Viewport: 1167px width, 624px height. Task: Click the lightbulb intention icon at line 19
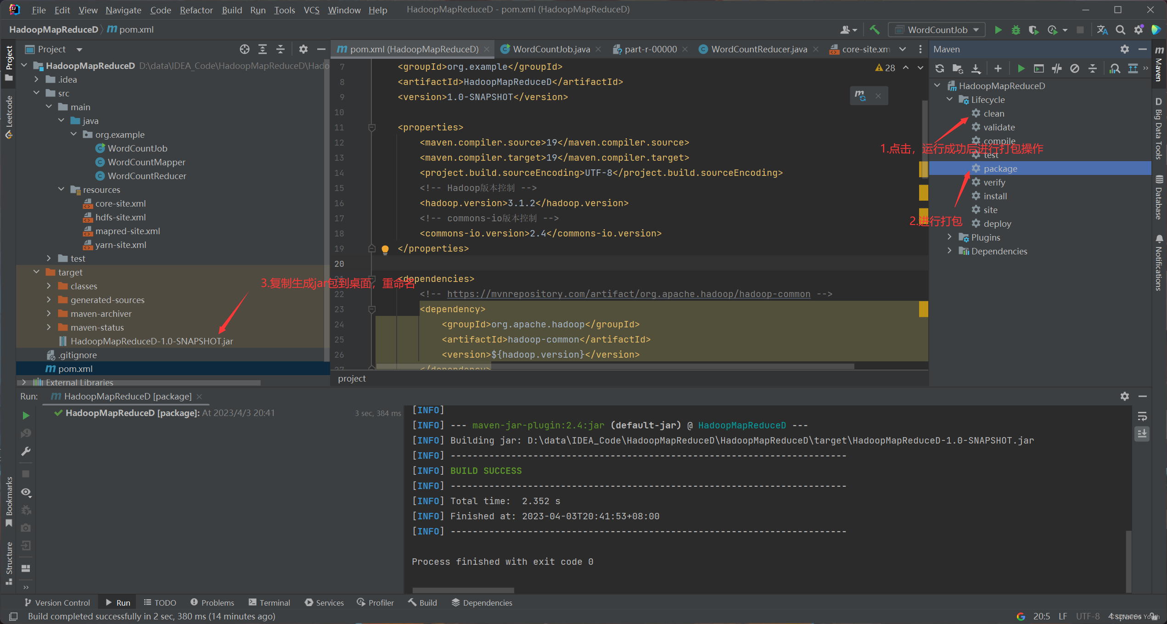385,249
